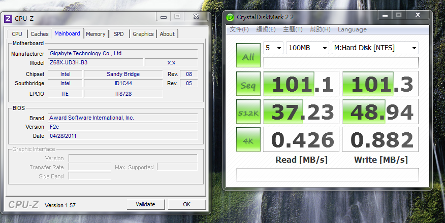Open the 主題(T) menu

tap(293, 29)
